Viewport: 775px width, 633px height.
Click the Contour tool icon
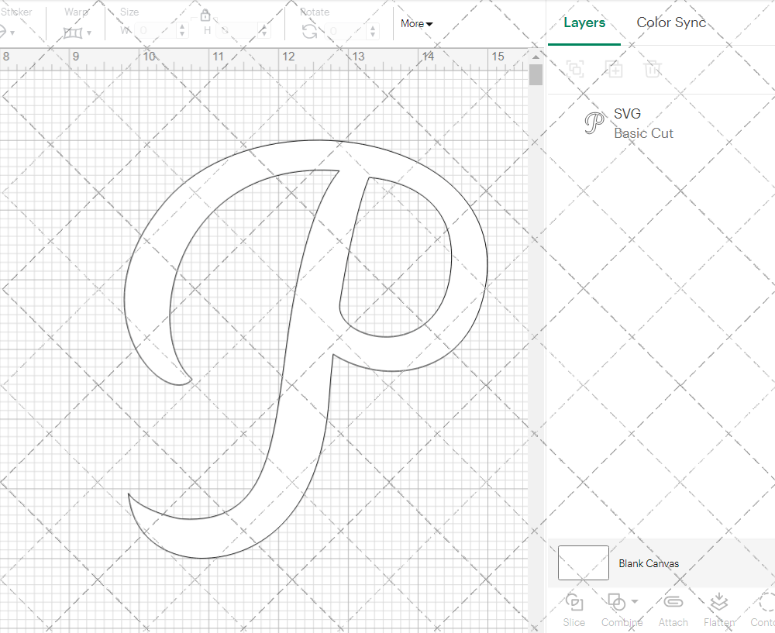pos(767,602)
